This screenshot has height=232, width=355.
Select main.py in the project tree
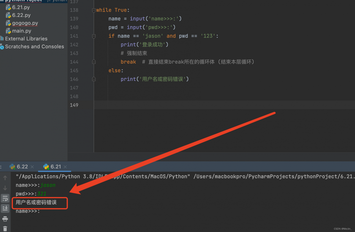tap(19, 31)
